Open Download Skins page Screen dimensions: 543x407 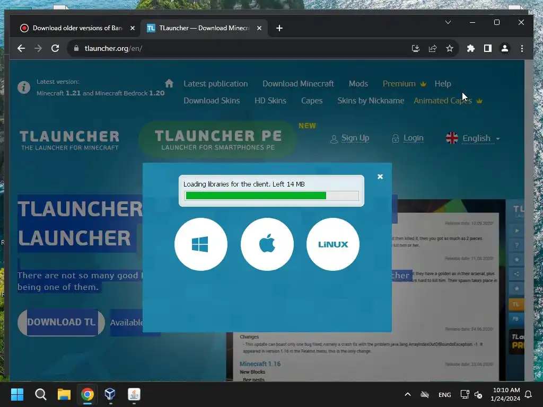(x=212, y=101)
